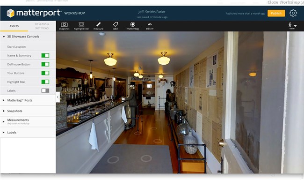
Task: Expand the Labels section at bottom
Action: click(28, 132)
